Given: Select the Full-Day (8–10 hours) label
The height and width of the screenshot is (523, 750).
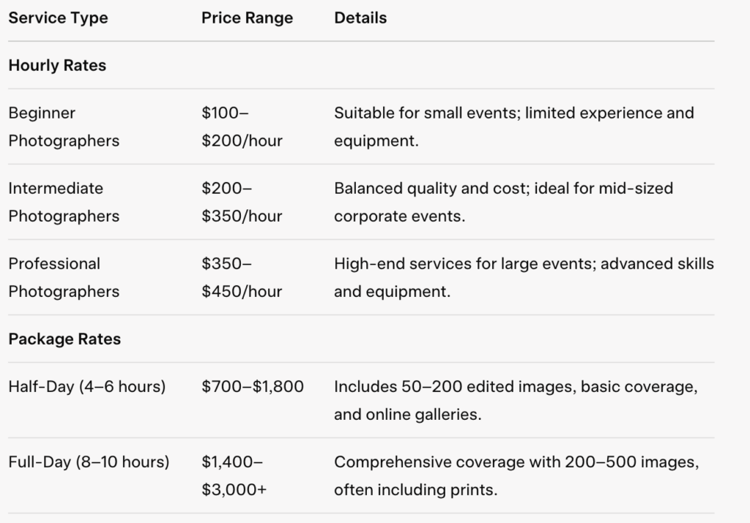Looking at the screenshot, I should 89,462.
